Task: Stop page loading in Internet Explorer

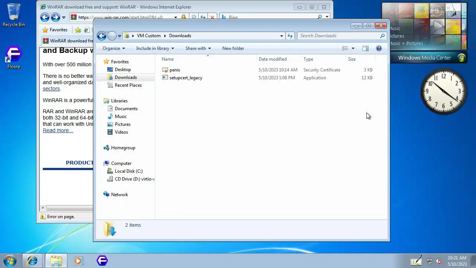Action: coord(212,17)
